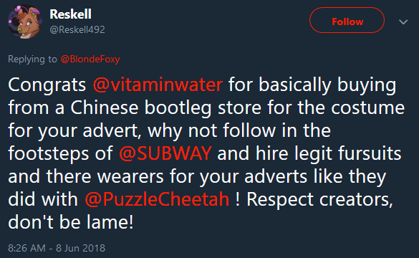The width and height of the screenshot is (419, 258).
Task: Click the phrase 'Chinese bootleg store'
Action: point(166,107)
